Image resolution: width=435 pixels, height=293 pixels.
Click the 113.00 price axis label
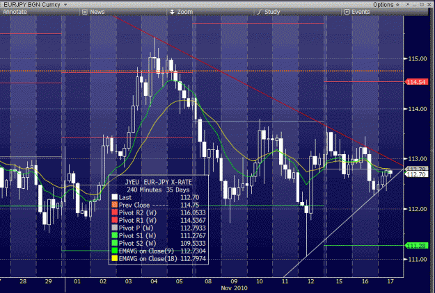tap(418, 159)
